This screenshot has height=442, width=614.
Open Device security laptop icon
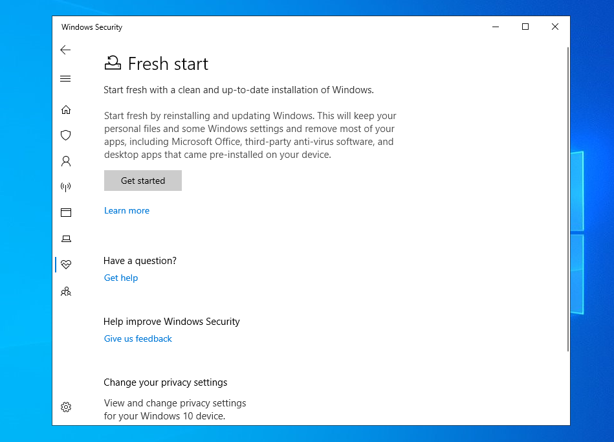coord(66,239)
